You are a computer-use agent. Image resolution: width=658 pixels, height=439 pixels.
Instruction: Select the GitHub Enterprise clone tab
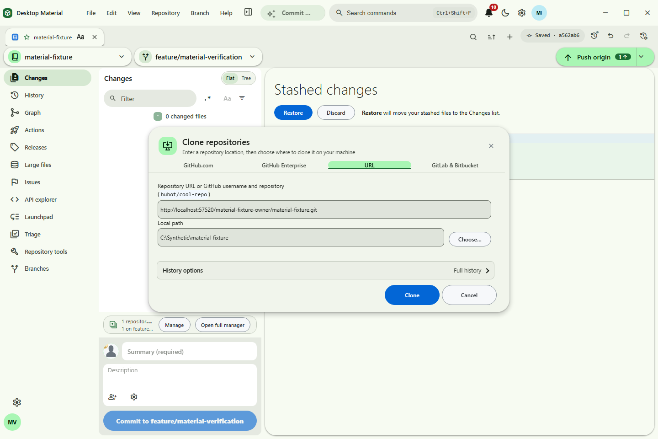point(284,165)
